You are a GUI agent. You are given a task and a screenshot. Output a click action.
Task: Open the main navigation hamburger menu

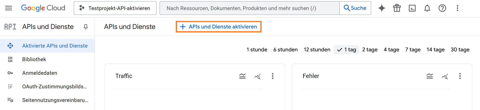pos(9,8)
